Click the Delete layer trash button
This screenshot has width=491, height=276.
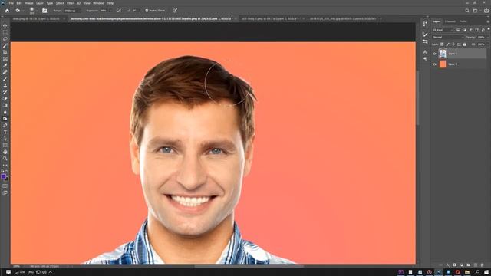pos(483,265)
